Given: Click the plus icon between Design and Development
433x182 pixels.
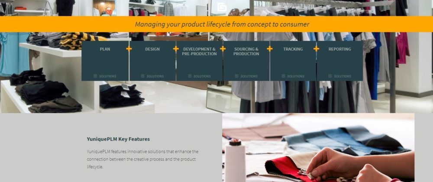Looking at the screenshot, I should pos(176,49).
